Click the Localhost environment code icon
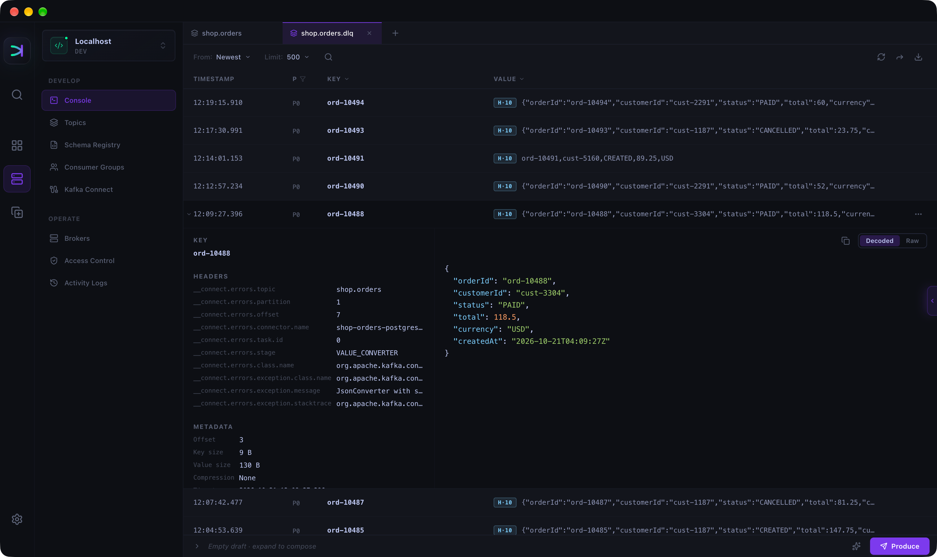 pos(59,45)
